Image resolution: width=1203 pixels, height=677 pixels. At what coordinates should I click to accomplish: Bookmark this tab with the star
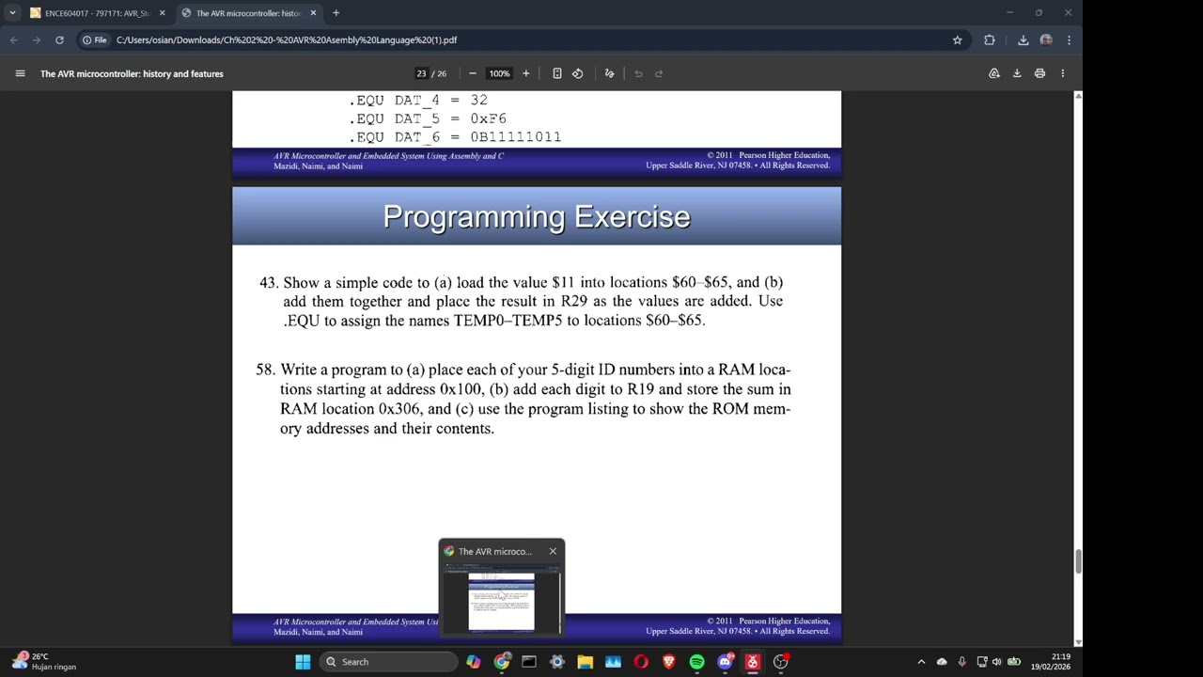[958, 39]
